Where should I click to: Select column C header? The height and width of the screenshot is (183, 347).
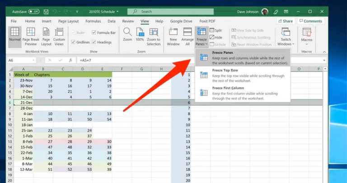point(63,69)
